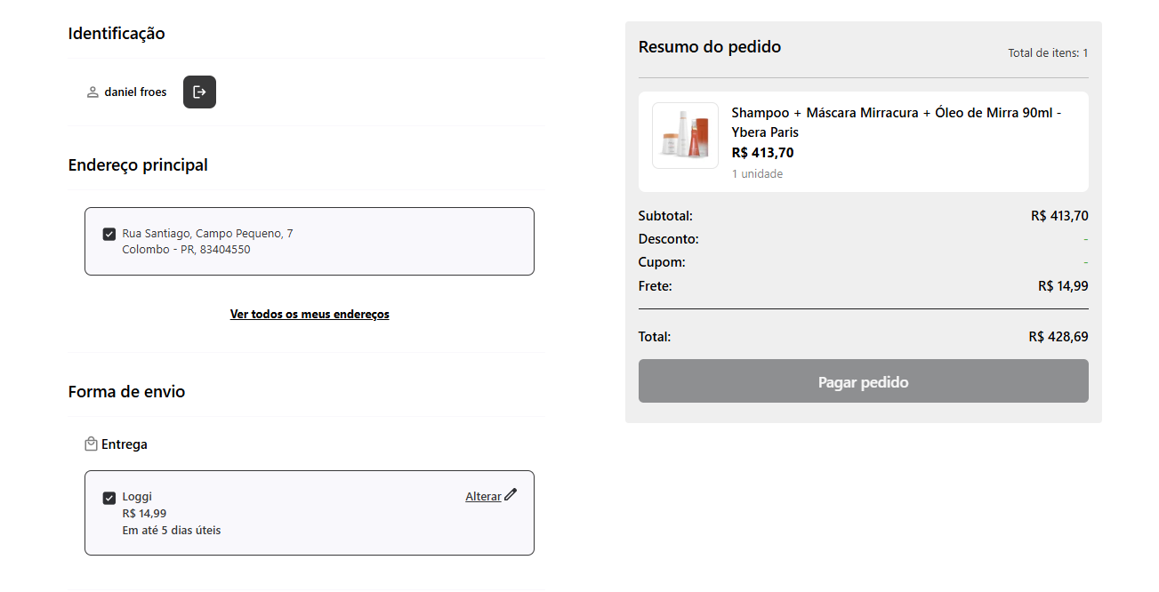Viewport: 1159px width, 592px height.
Task: Open the 'Ver todos os meus endereços' link
Action: coord(310,314)
